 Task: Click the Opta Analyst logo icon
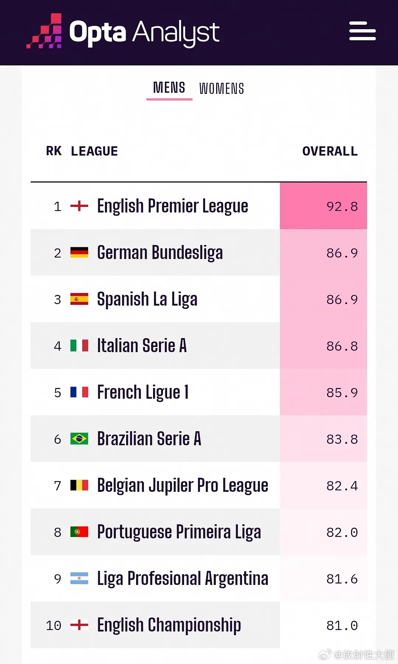click(44, 31)
